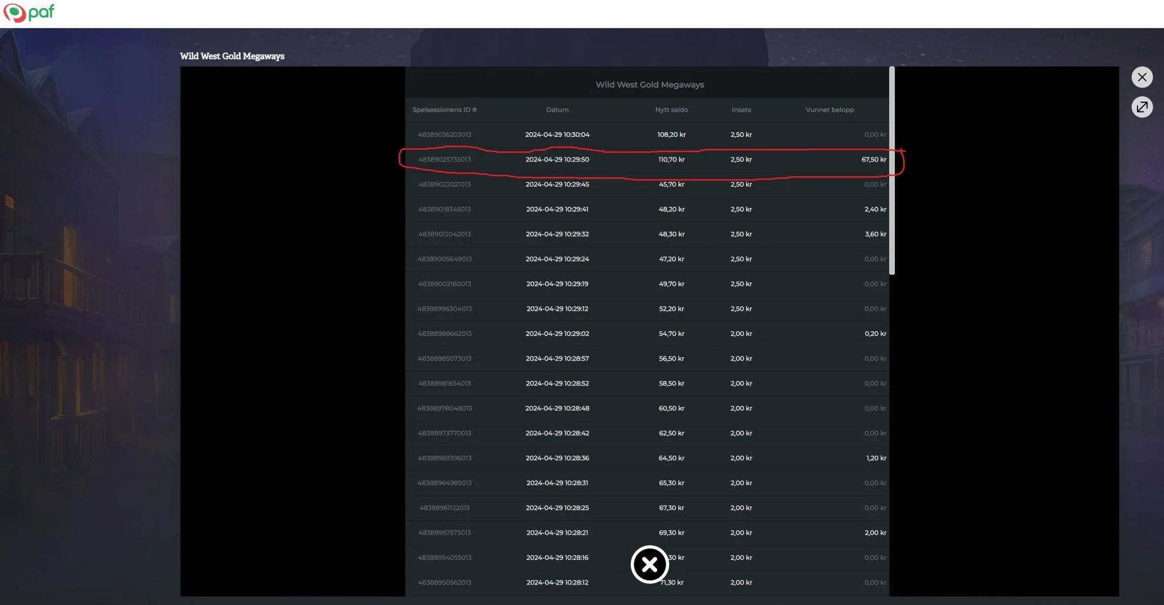Click date 2024-04-29 10:29:32

557,234
